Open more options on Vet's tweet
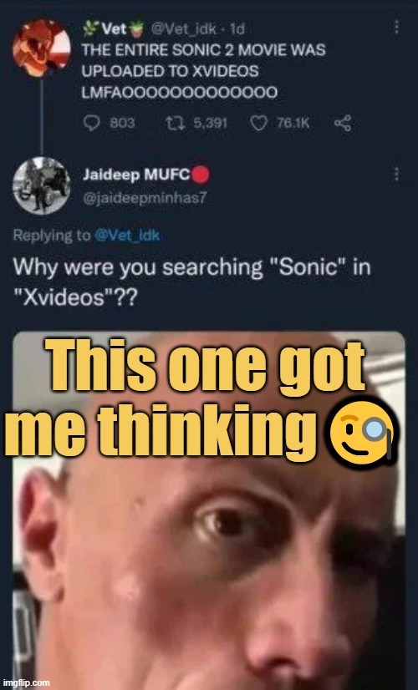Viewport: 418px width, 690px height. [x=396, y=28]
